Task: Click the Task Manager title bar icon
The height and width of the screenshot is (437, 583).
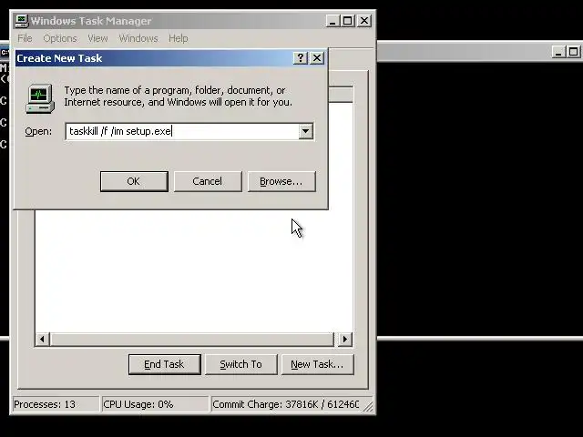Action: pyautogui.click(x=22, y=21)
